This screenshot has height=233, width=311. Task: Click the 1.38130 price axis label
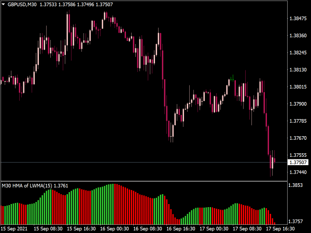pos(298,70)
